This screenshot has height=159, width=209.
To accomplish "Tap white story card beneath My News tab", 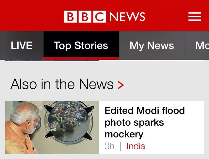I will (152, 60).
